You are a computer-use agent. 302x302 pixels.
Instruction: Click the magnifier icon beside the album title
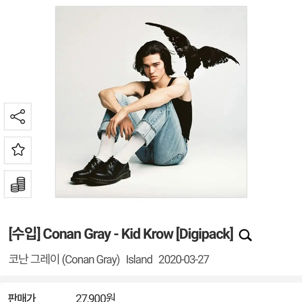[245, 235]
